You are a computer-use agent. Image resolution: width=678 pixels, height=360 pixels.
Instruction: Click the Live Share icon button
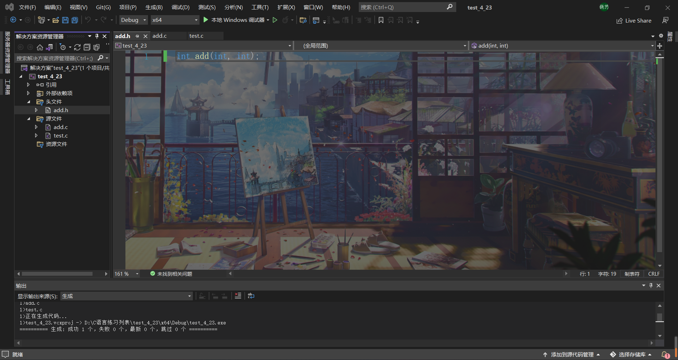click(634, 20)
